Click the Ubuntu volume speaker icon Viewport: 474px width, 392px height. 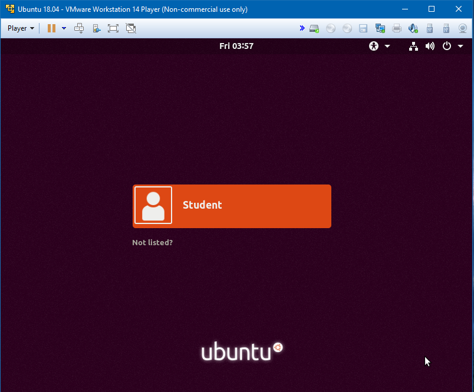click(x=430, y=46)
